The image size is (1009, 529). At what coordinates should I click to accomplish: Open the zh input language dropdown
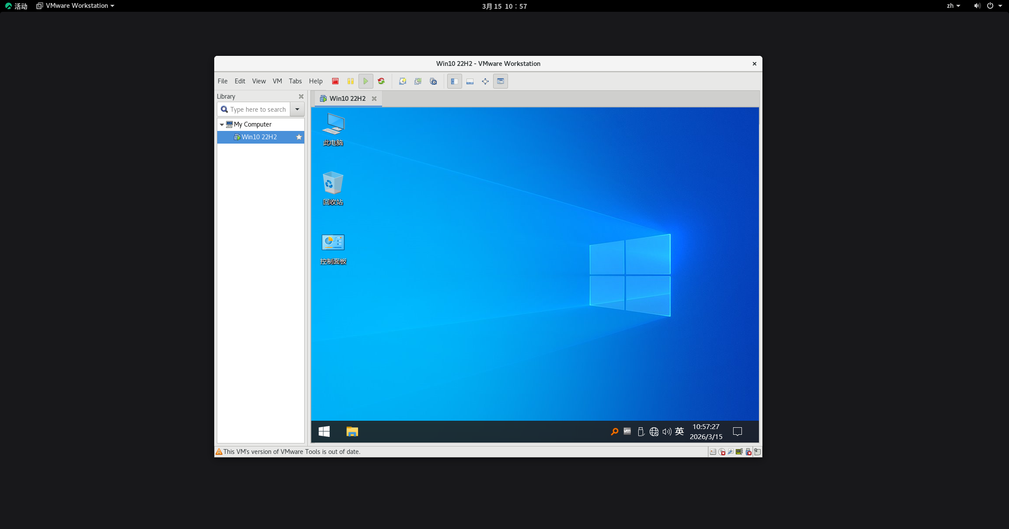pyautogui.click(x=953, y=6)
